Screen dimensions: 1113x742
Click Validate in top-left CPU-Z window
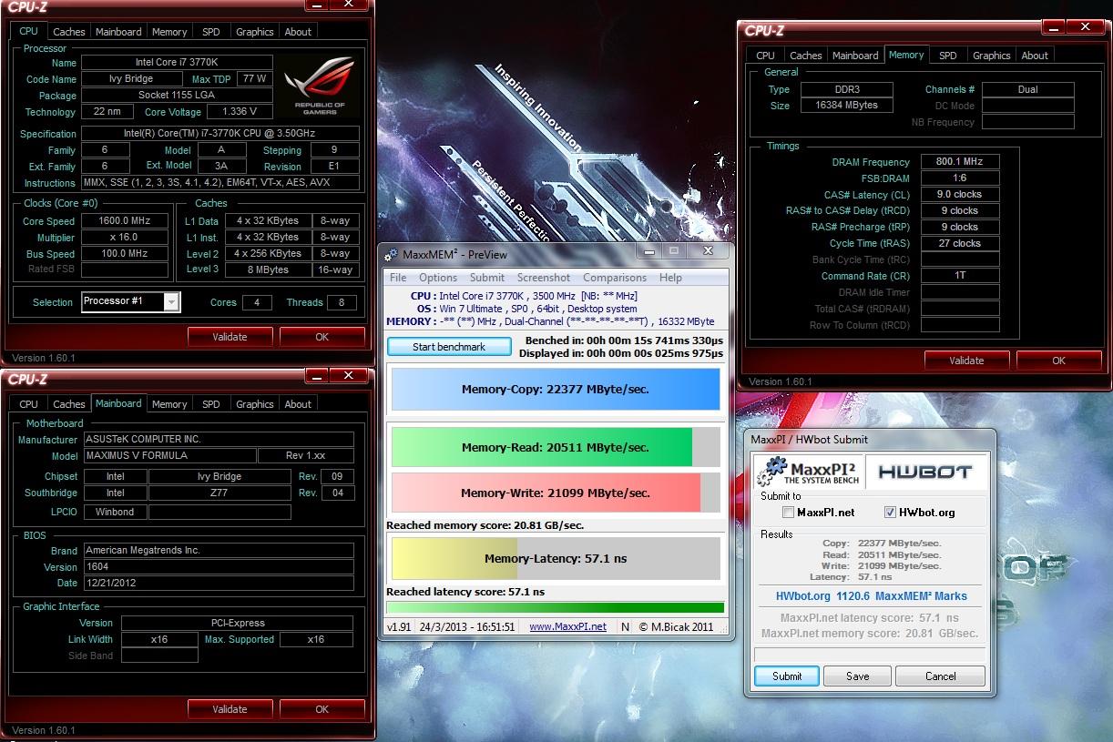230,337
